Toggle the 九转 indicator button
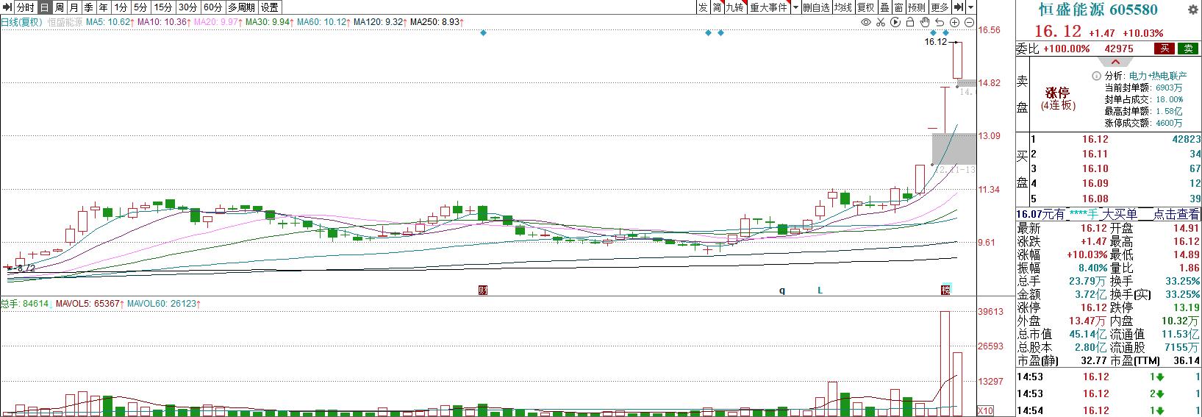The width and height of the screenshot is (1202, 417). [x=735, y=7]
